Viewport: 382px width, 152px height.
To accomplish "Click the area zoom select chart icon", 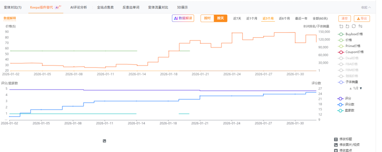I will (341, 26).
